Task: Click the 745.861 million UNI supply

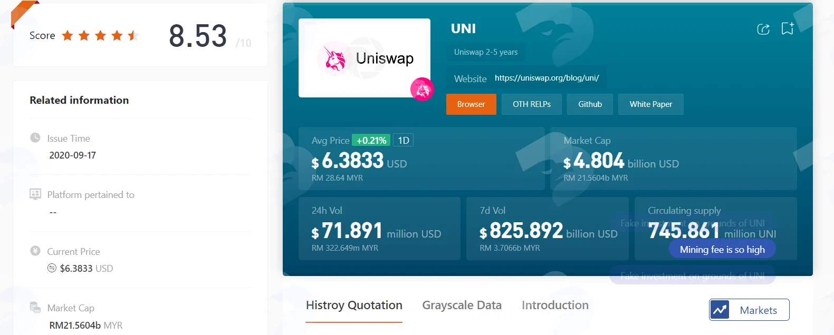Action: coord(712,231)
